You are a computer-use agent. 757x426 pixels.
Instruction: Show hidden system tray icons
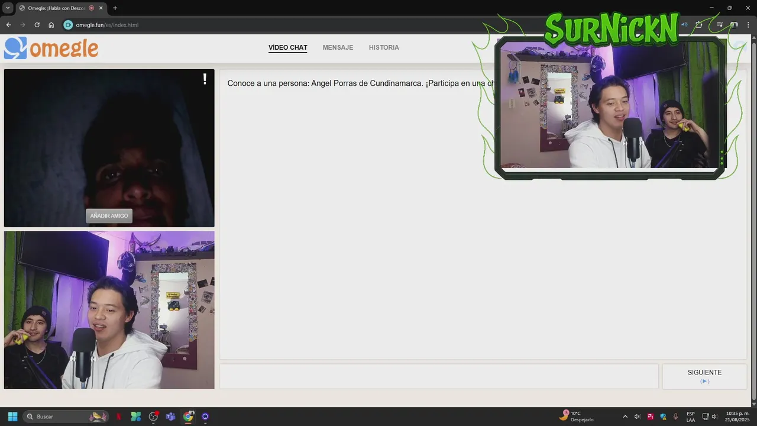tap(625, 417)
